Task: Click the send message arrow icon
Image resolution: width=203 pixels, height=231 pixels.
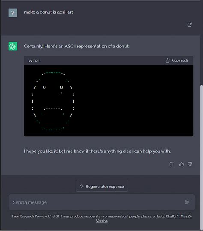Action: point(187,202)
